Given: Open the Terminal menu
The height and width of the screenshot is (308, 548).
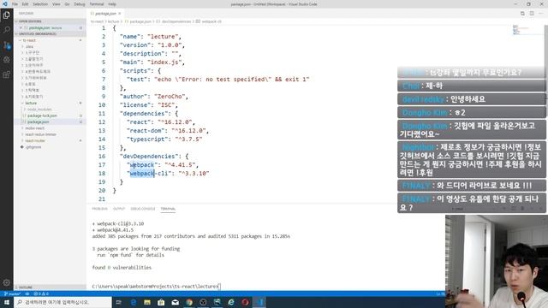Looking at the screenshot, I should coord(97,4).
